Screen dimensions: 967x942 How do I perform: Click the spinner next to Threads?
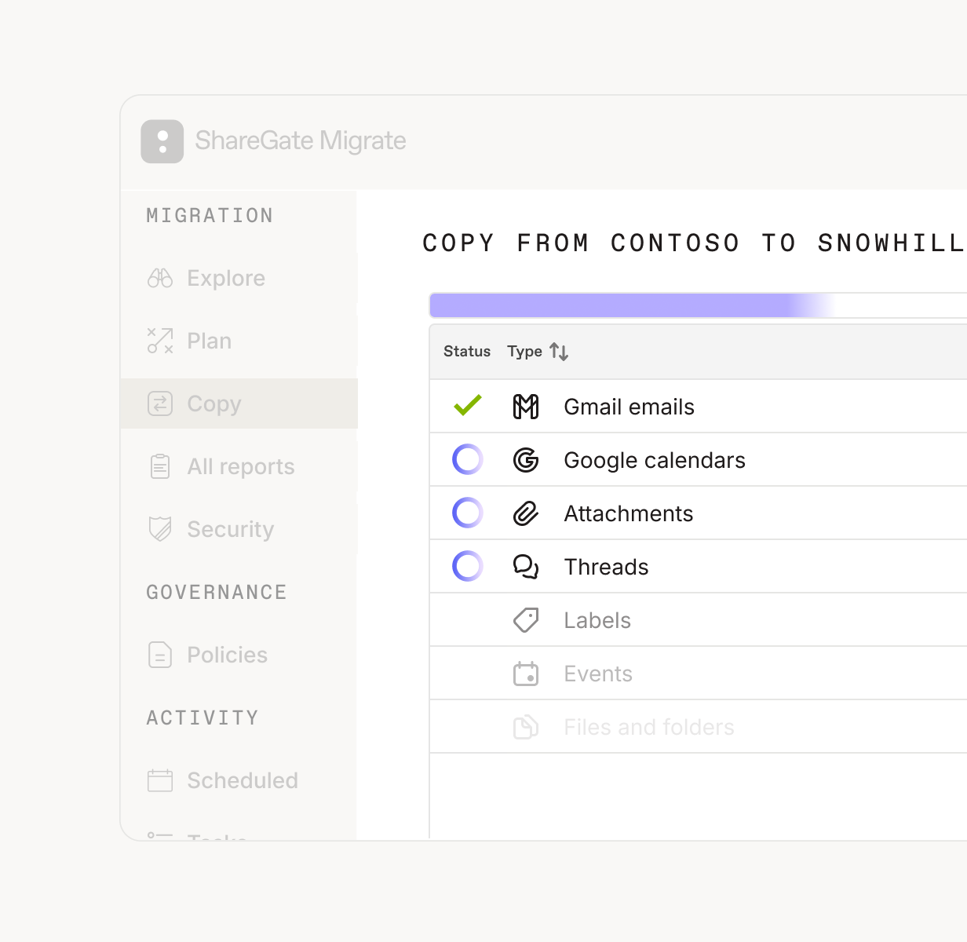[x=468, y=566]
